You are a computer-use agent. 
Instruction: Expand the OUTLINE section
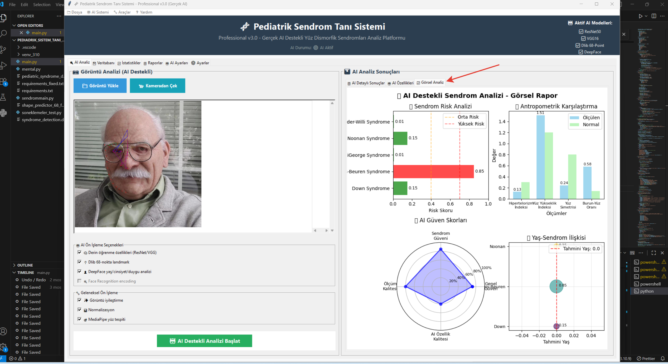(25, 265)
